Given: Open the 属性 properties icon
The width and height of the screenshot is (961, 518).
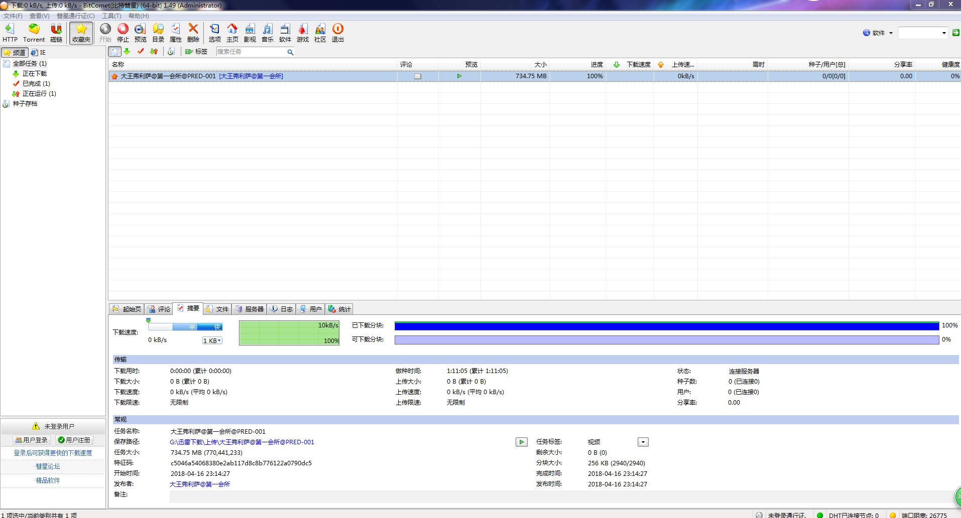Looking at the screenshot, I should click(x=176, y=33).
